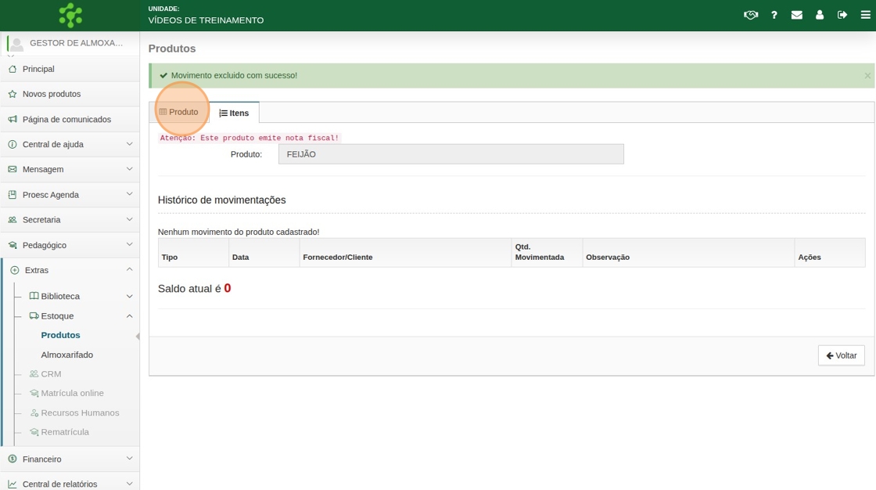Click the Tipo column header

pyautogui.click(x=193, y=253)
